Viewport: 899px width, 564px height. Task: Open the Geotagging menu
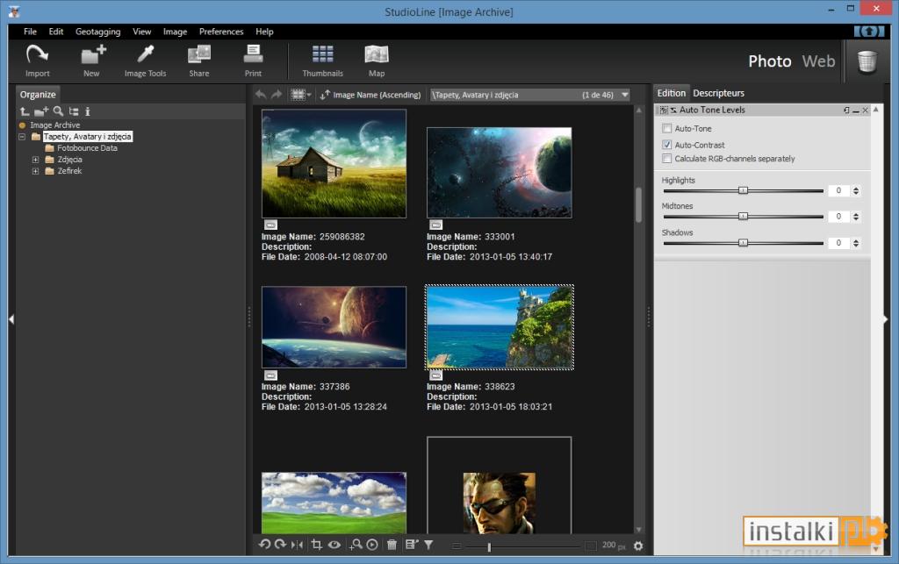coord(98,32)
